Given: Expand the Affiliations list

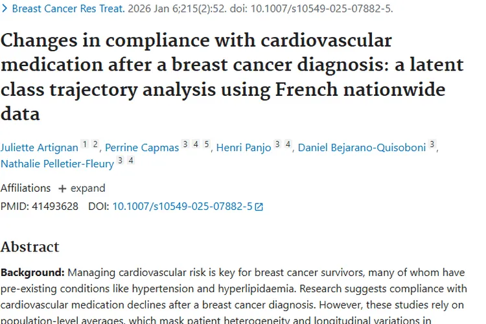Looking at the screenshot, I should coord(82,189).
